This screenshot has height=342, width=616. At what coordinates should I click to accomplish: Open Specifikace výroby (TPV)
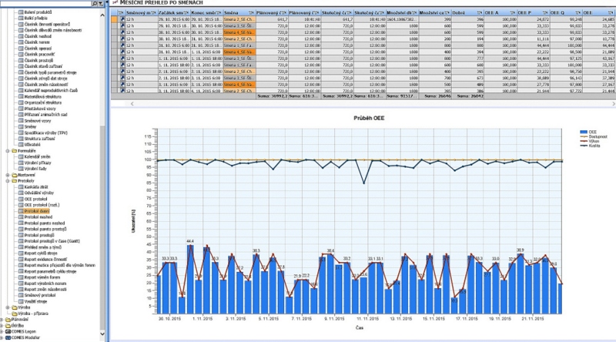tap(46, 132)
